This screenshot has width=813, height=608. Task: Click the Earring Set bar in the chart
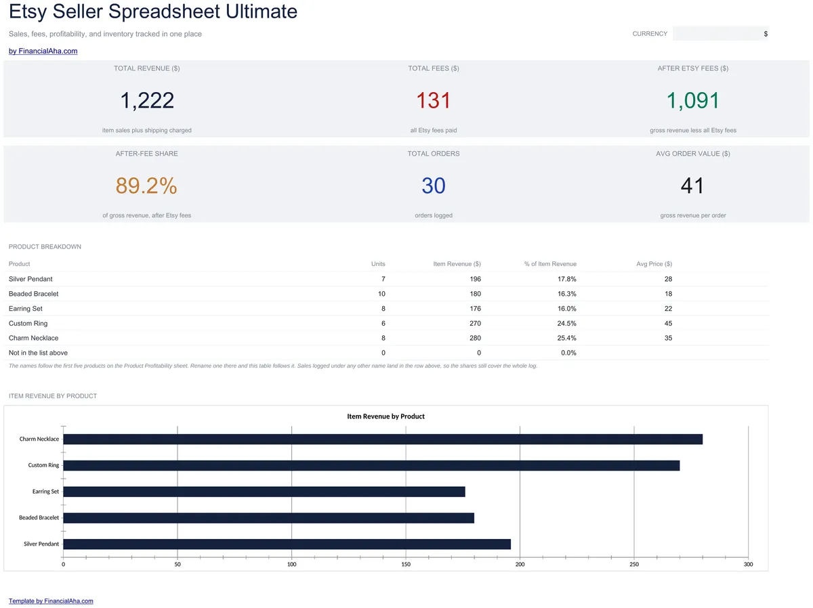[x=264, y=492]
